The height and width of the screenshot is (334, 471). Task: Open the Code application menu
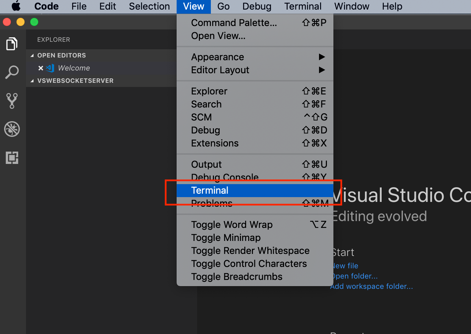[47, 7]
